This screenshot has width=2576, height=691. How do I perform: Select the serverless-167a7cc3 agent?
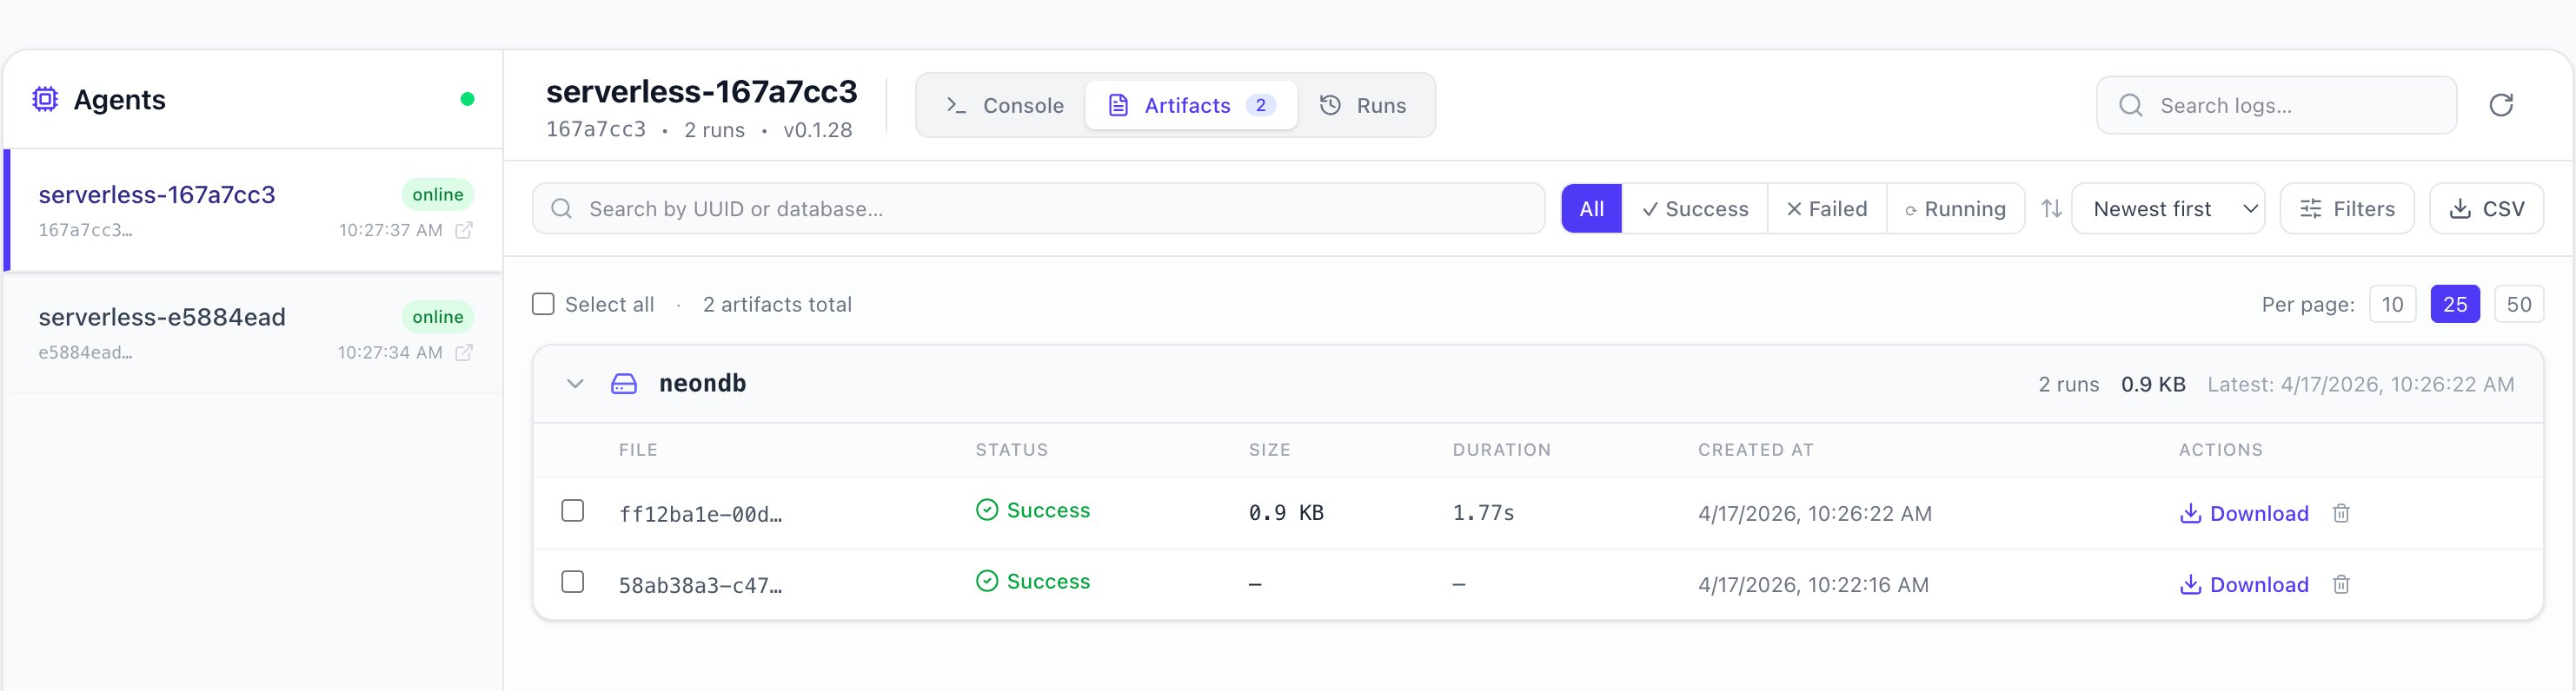click(x=253, y=211)
